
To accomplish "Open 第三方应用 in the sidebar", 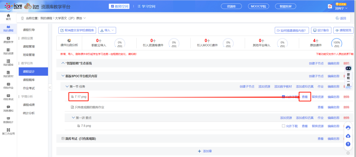I will 8,131.
